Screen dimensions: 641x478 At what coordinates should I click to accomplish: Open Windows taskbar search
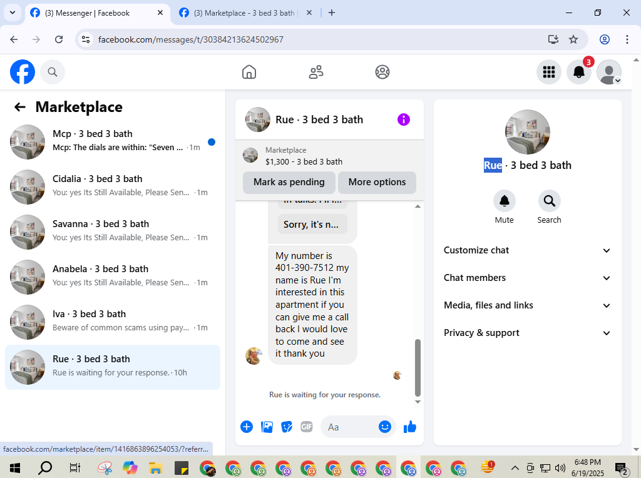pos(45,468)
